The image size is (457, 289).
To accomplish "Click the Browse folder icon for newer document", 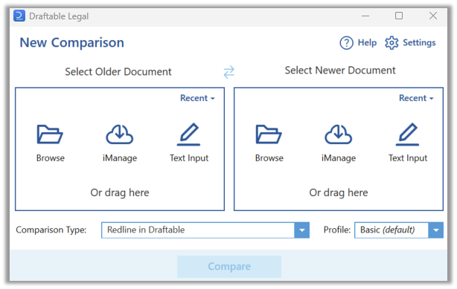I will [269, 134].
